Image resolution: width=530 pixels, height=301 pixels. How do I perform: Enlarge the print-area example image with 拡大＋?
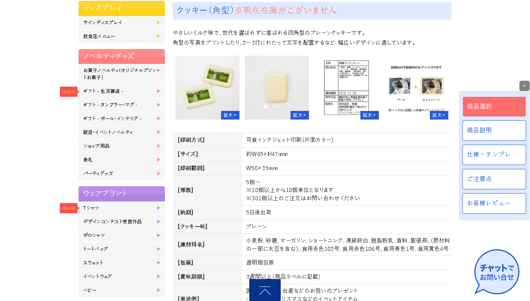pyautogui.click(x=439, y=115)
